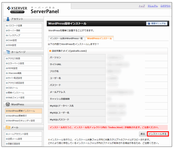Click the MySQLパスワード row label

(60, 120)
